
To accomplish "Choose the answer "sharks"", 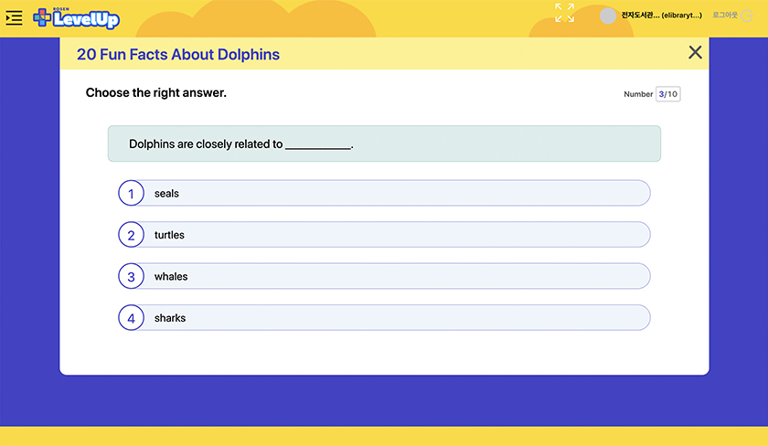I will tap(170, 318).
